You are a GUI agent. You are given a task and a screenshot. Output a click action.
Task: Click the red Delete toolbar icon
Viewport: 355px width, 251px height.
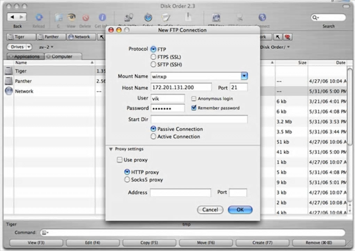tap(86, 18)
